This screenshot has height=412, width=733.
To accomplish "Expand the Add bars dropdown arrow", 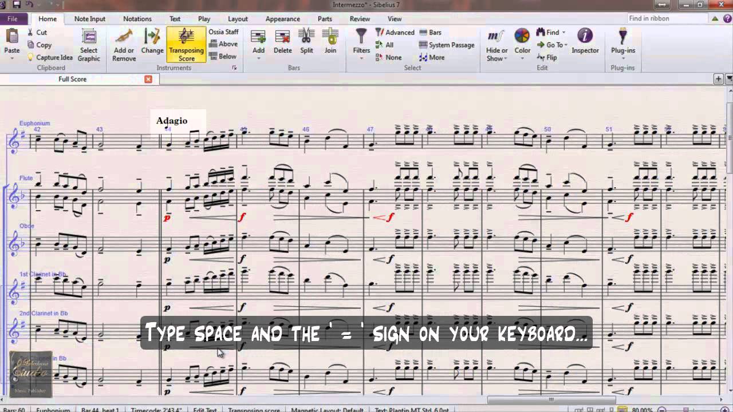I will tap(258, 58).
